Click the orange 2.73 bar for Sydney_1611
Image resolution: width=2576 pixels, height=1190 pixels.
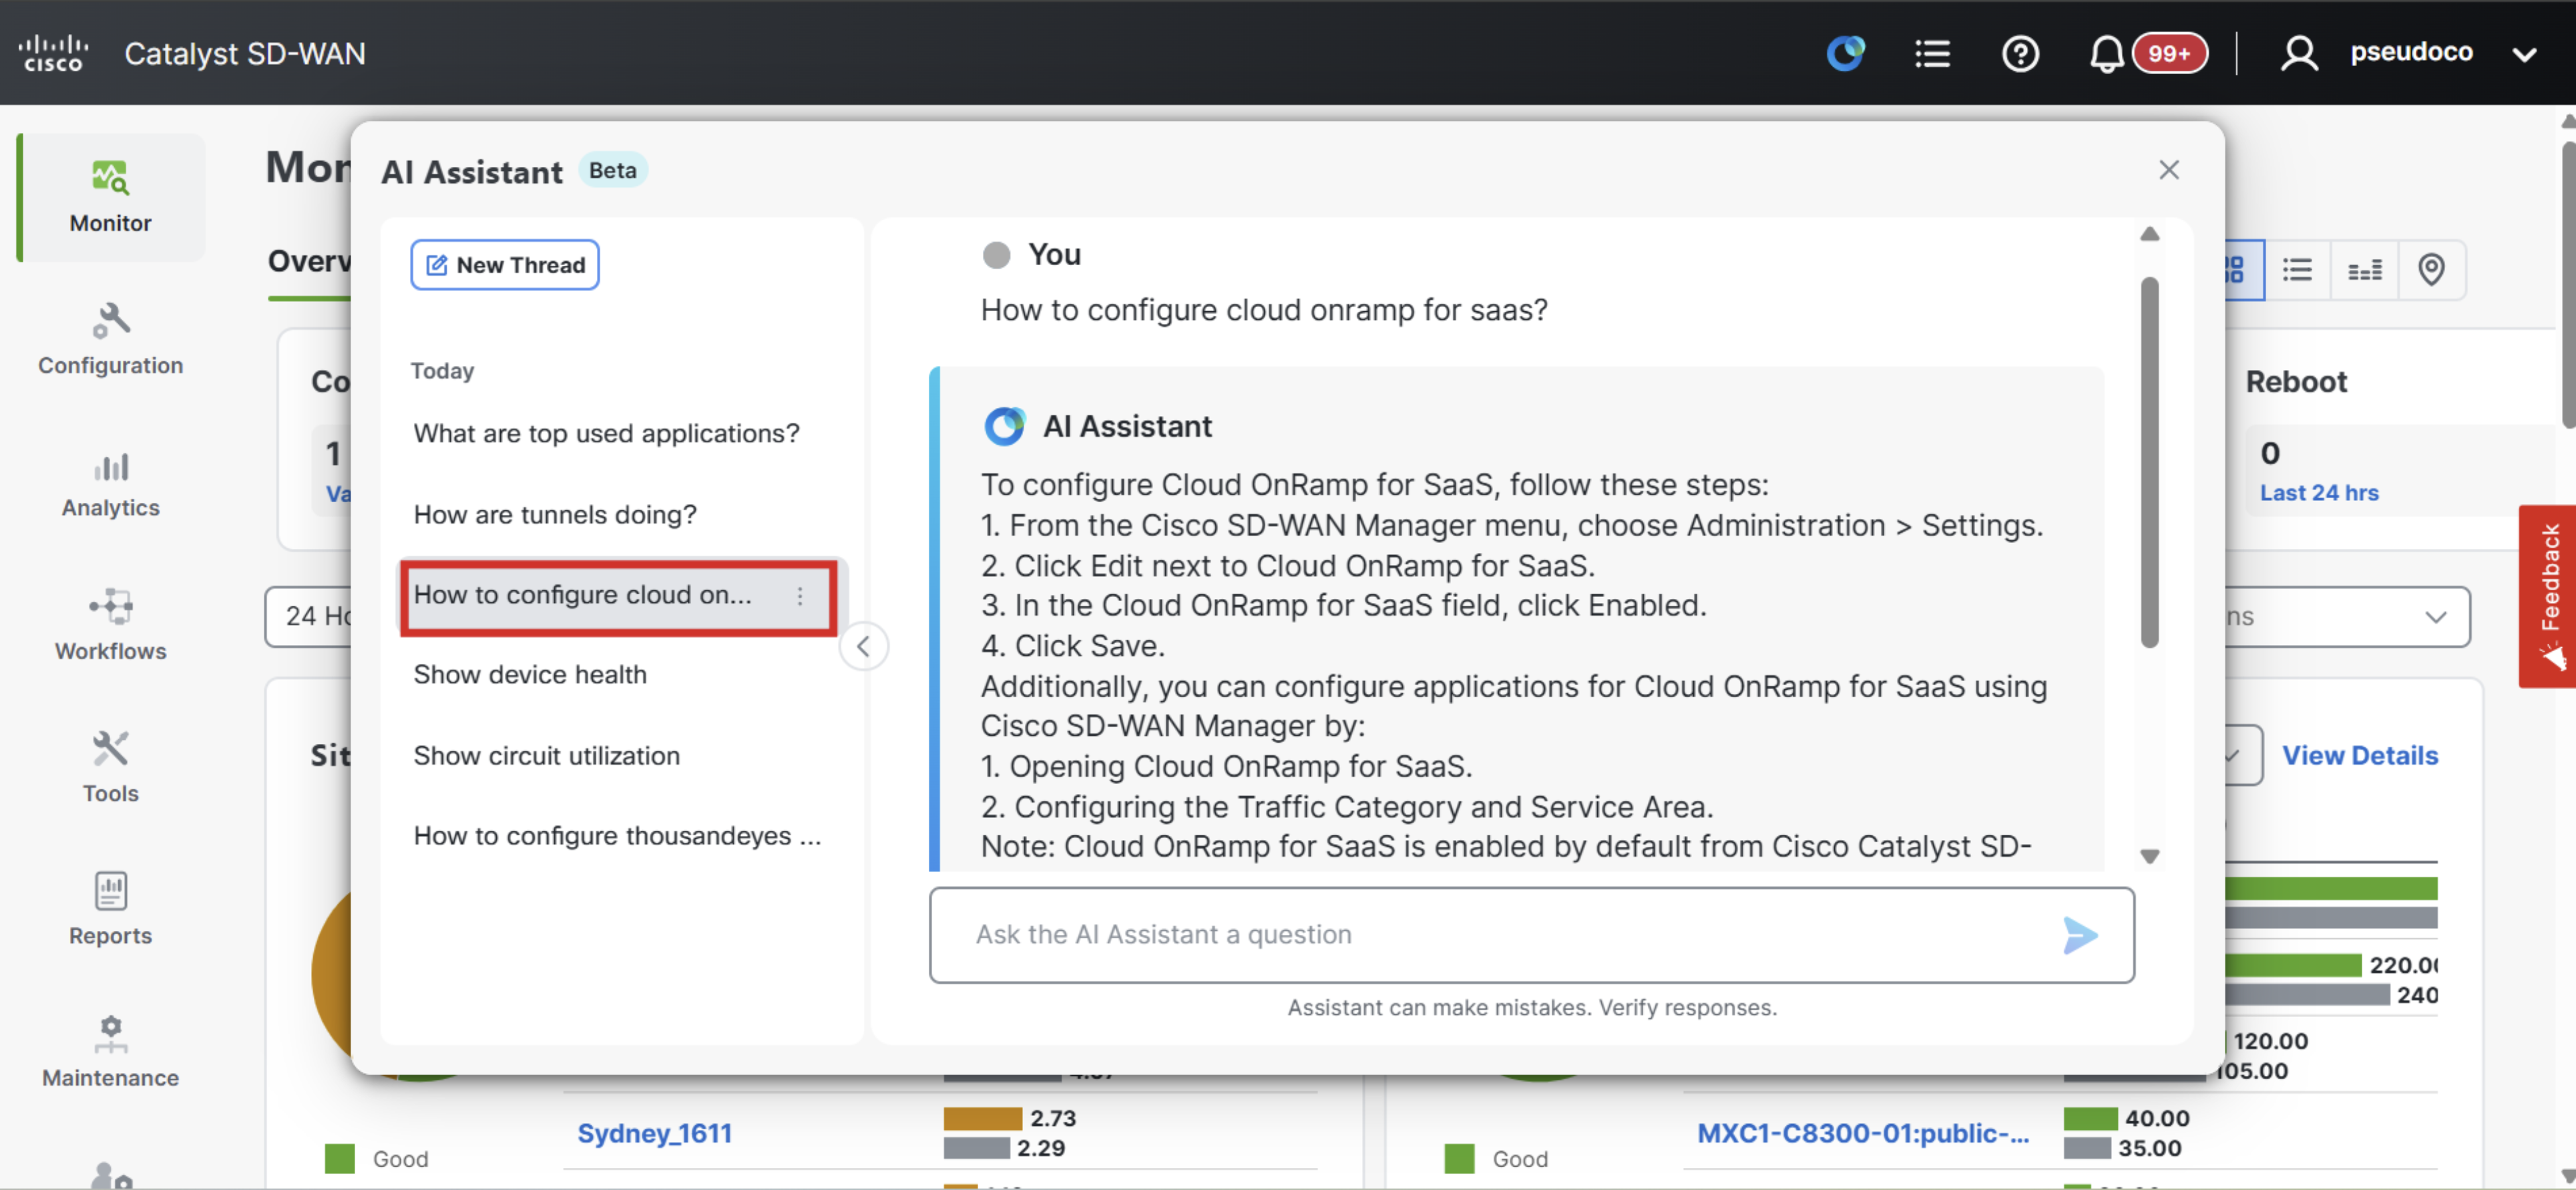(982, 1118)
